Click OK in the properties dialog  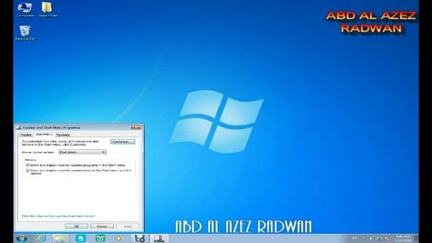(x=76, y=226)
